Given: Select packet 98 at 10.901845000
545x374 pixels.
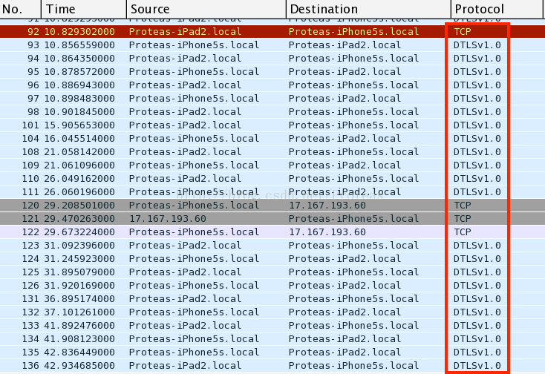Looking at the screenshot, I should [272, 112].
